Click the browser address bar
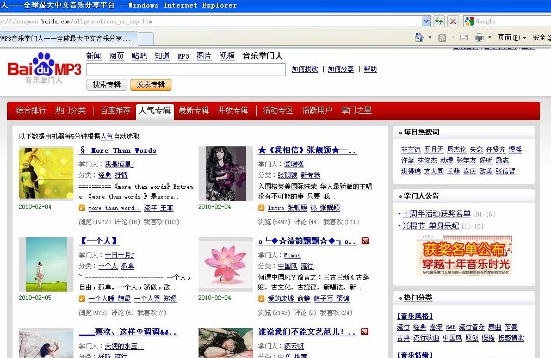The height and width of the screenshot is (358, 551). [x=210, y=21]
